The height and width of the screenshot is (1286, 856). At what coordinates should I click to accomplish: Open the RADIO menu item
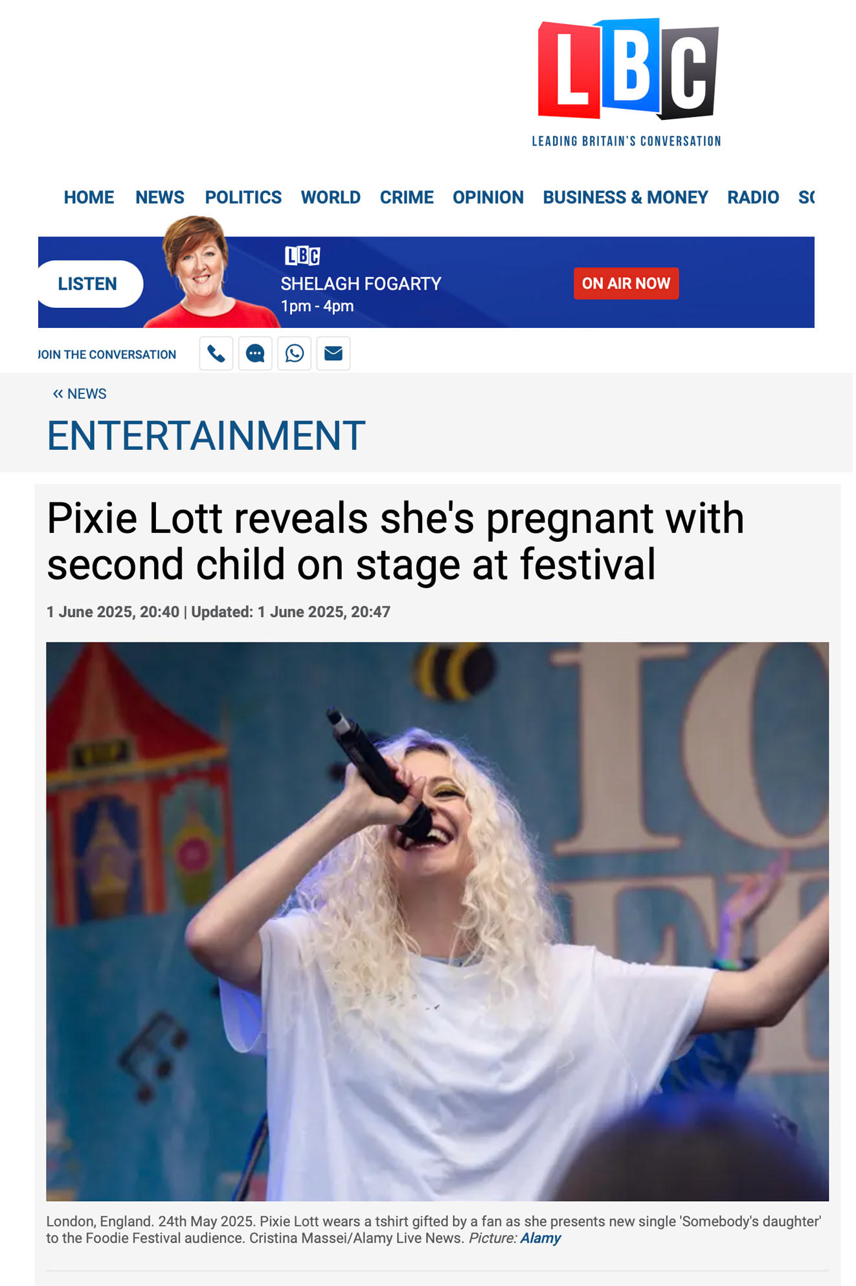coord(753,197)
